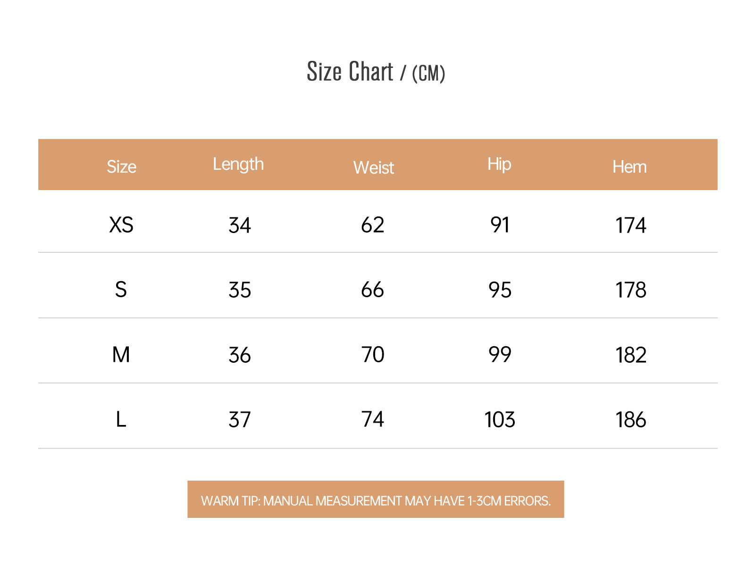This screenshot has height=566, width=755.
Task: Select the S waist value 66
Action: click(372, 290)
